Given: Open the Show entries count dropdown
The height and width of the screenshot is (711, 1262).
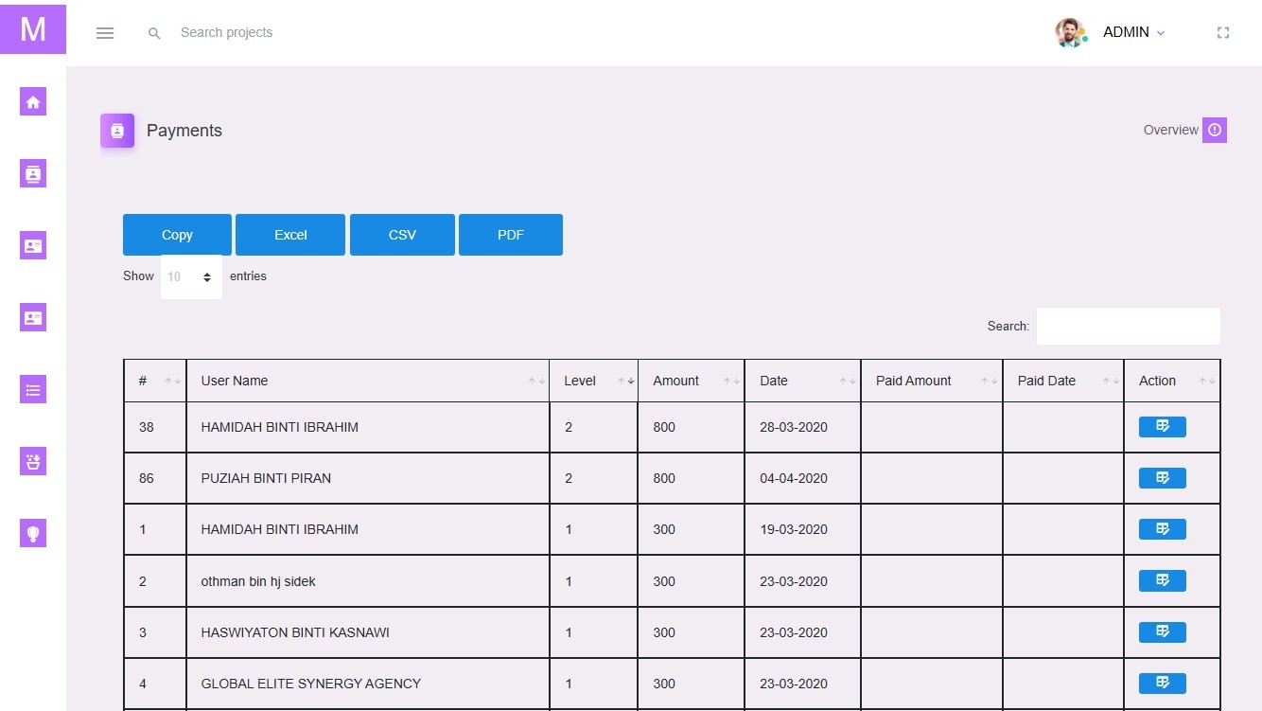Looking at the screenshot, I should (191, 277).
